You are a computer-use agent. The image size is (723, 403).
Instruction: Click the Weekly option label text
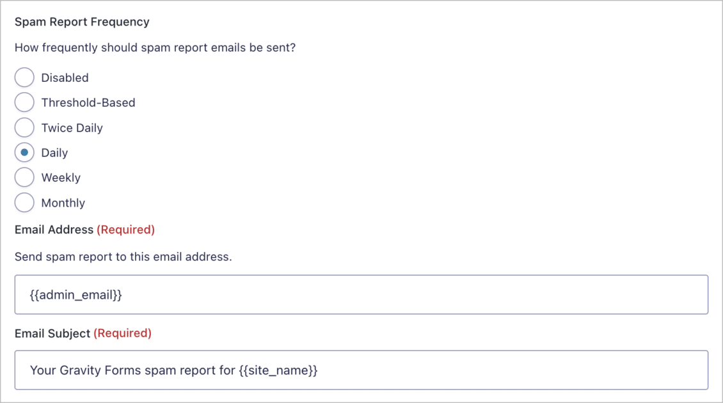click(x=61, y=177)
